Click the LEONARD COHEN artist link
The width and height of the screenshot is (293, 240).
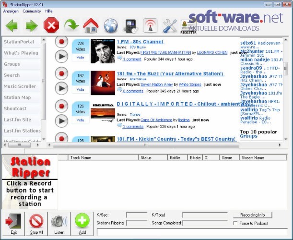(x=212, y=53)
